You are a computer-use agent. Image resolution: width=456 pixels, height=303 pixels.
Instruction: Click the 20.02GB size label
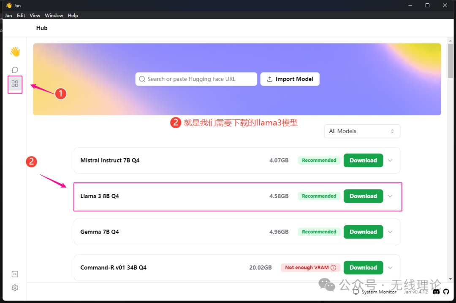tap(260, 268)
